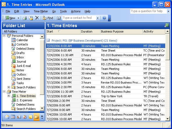
Task: Open the Help menu
Action: [88, 11]
